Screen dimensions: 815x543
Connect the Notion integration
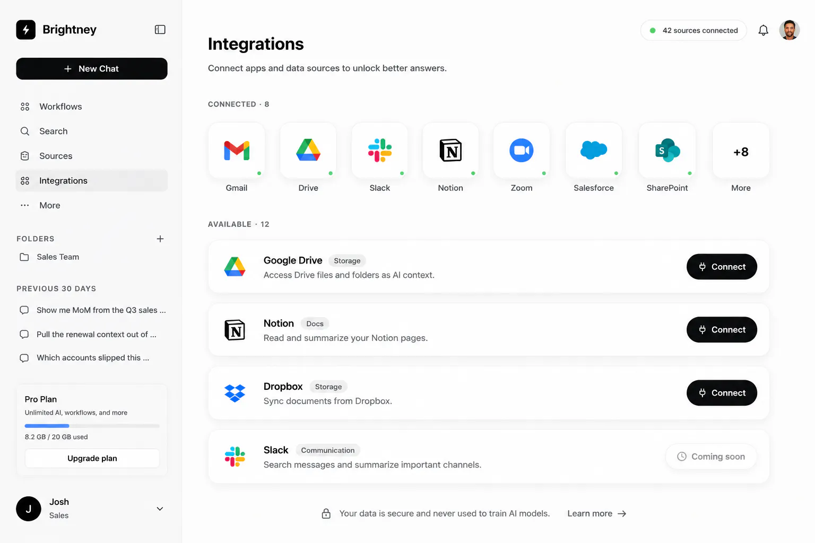722,330
